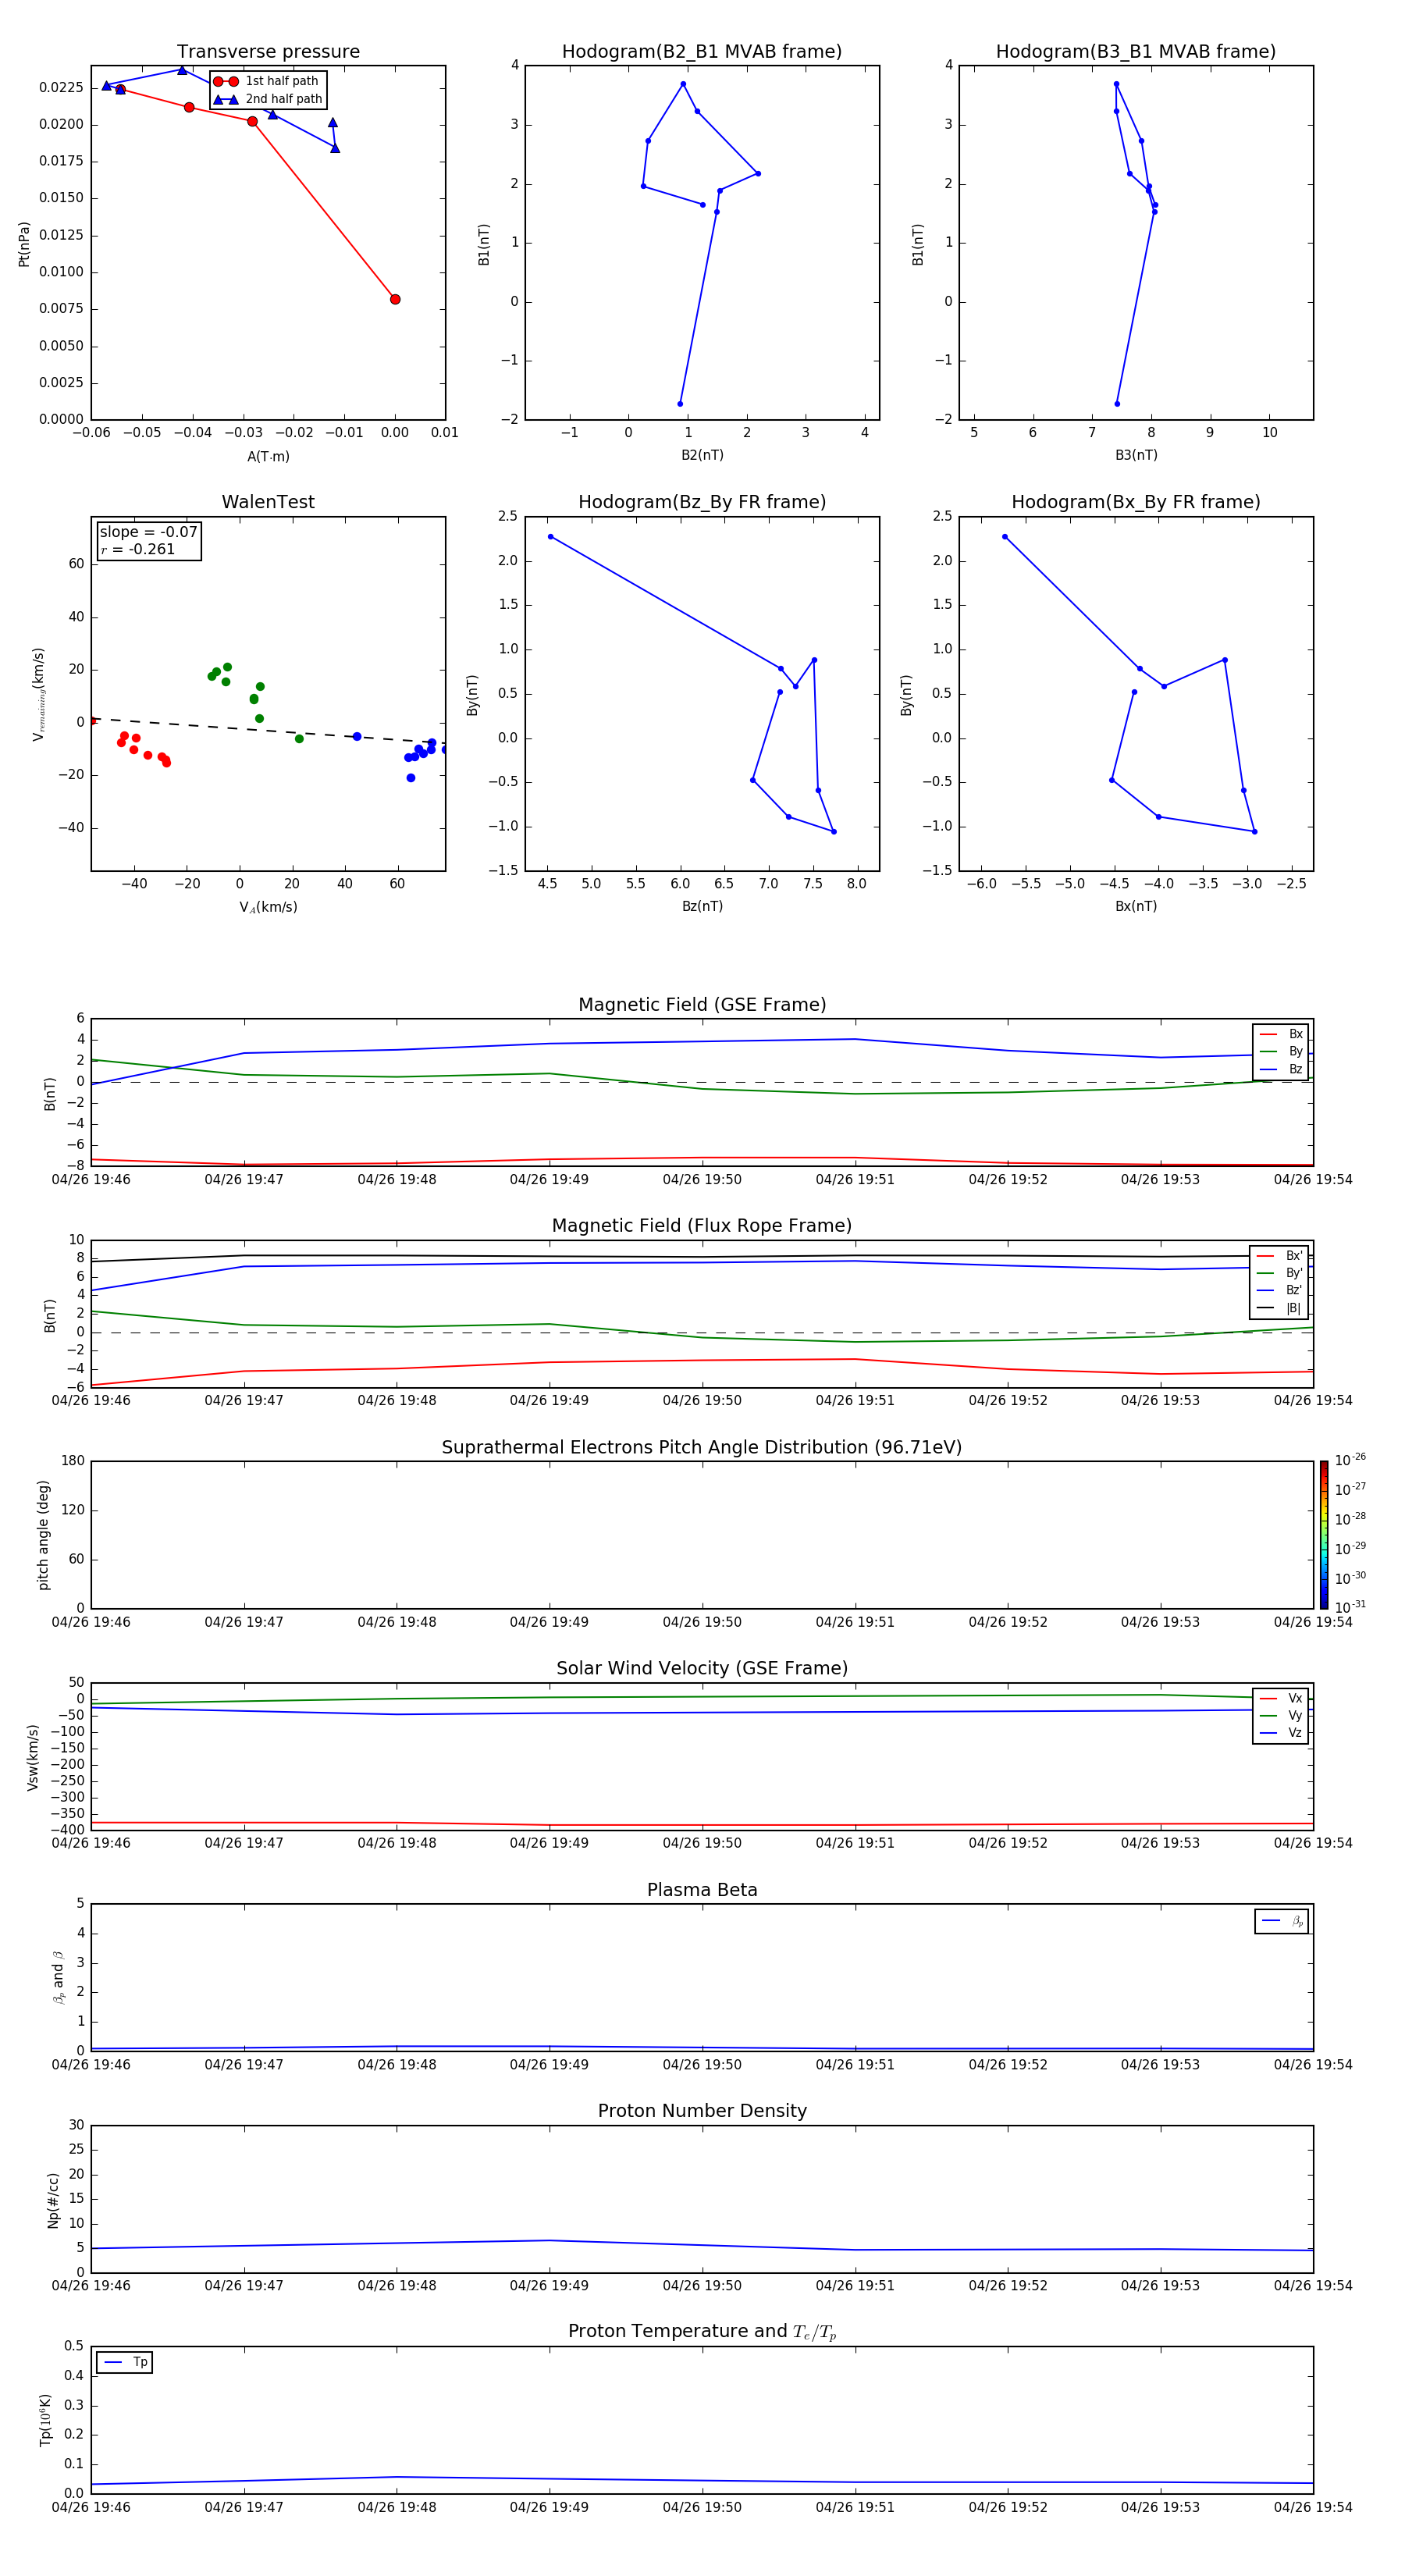Click the "Transverse pressure" plot title
1405x2576 pixels.
(x=268, y=52)
